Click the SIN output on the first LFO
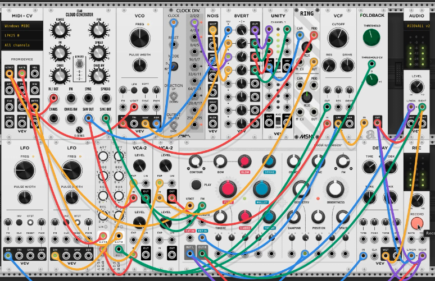Screen dimensions: 435x281 coord(8,255)
